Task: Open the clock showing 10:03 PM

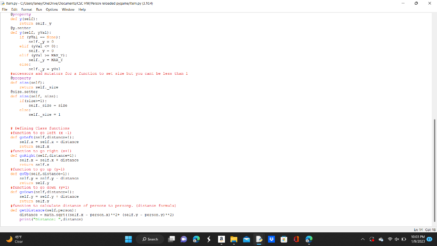Action: coord(418,239)
